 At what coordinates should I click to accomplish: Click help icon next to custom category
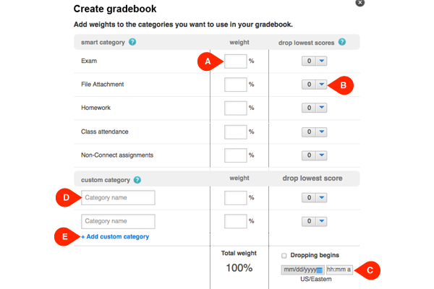point(137,179)
